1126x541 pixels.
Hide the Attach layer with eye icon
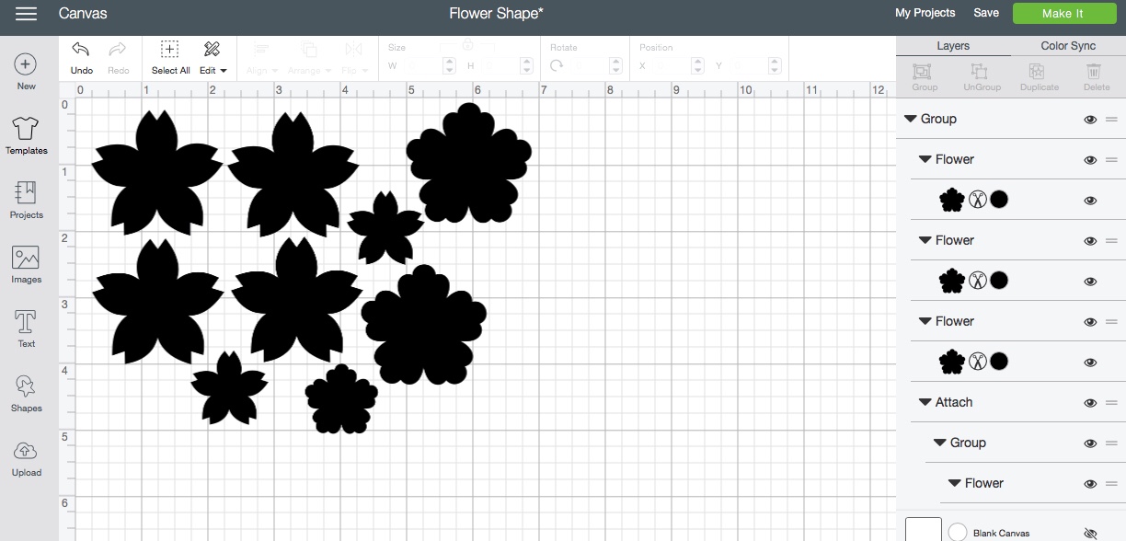(1090, 403)
